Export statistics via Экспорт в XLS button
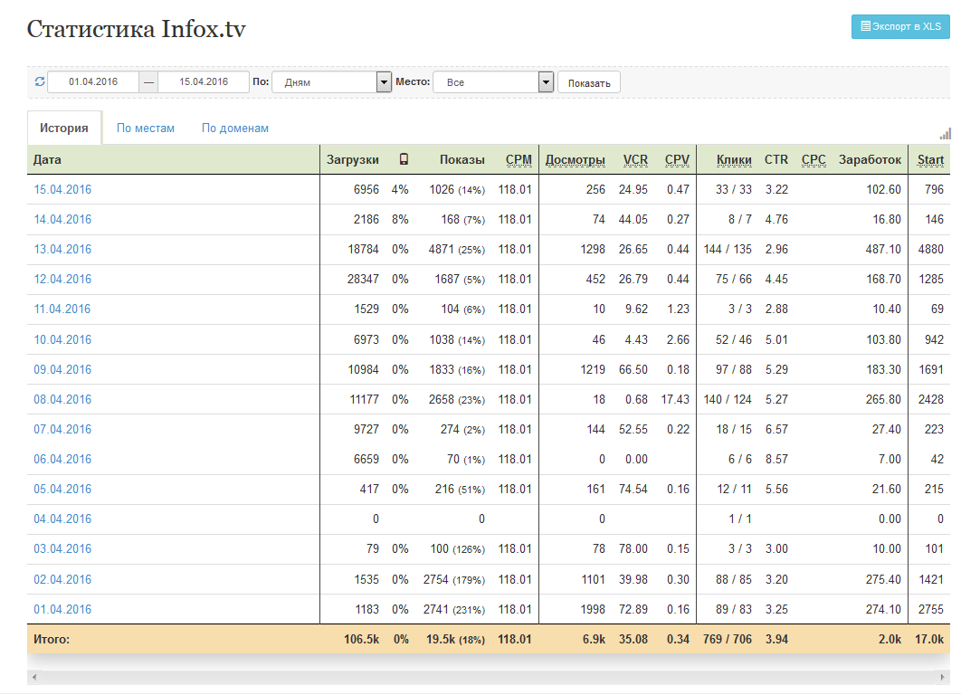Screen dimensions: 961x695 coord(900,26)
